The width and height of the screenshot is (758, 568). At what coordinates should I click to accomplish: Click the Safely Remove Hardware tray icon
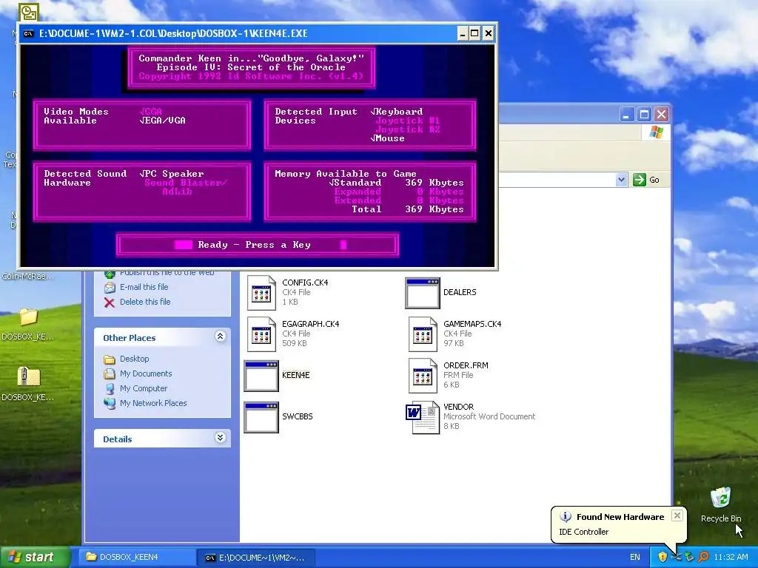(689, 557)
